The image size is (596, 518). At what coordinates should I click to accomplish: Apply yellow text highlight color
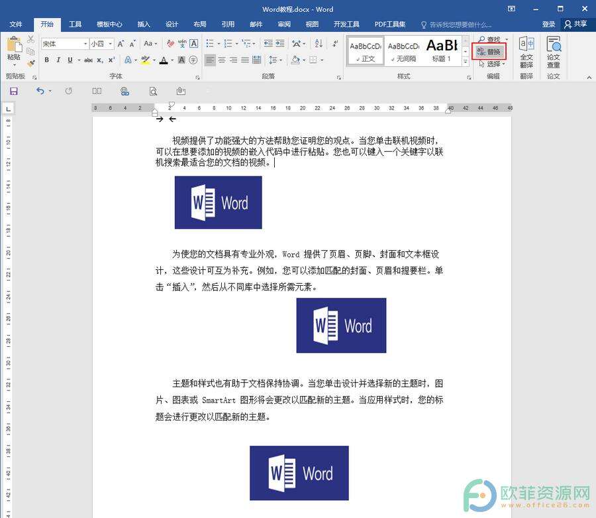point(145,60)
